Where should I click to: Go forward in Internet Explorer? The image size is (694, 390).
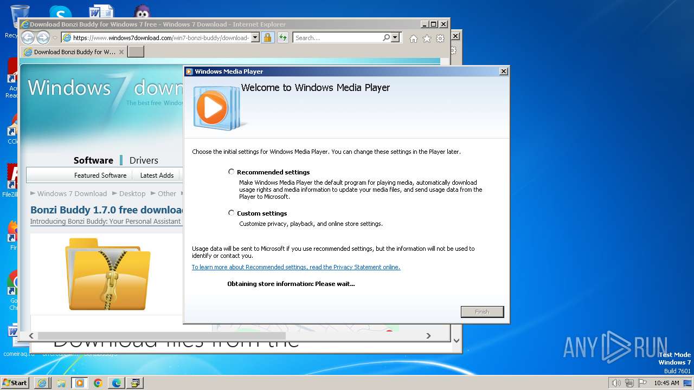(x=43, y=37)
